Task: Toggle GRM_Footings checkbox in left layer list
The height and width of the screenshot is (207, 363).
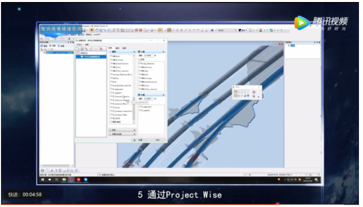Action: [111, 60]
